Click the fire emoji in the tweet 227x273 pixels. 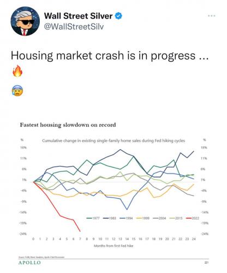pos(17,71)
